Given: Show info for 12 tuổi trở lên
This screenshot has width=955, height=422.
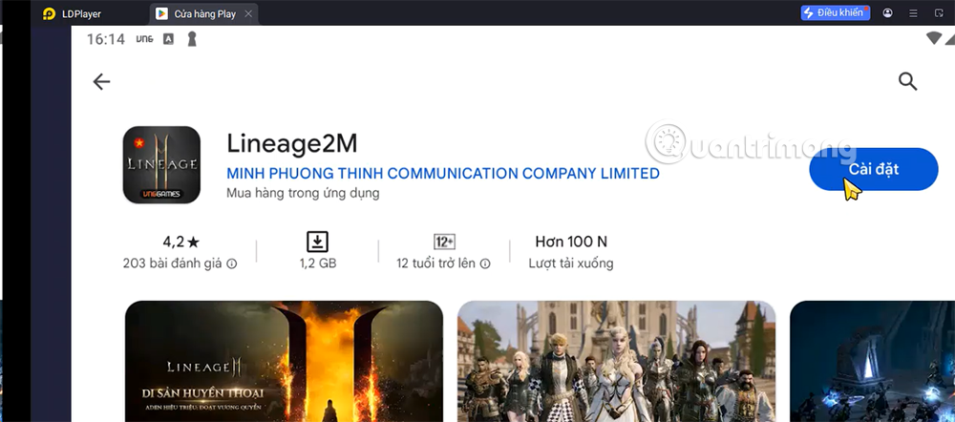Looking at the screenshot, I should pos(485,264).
